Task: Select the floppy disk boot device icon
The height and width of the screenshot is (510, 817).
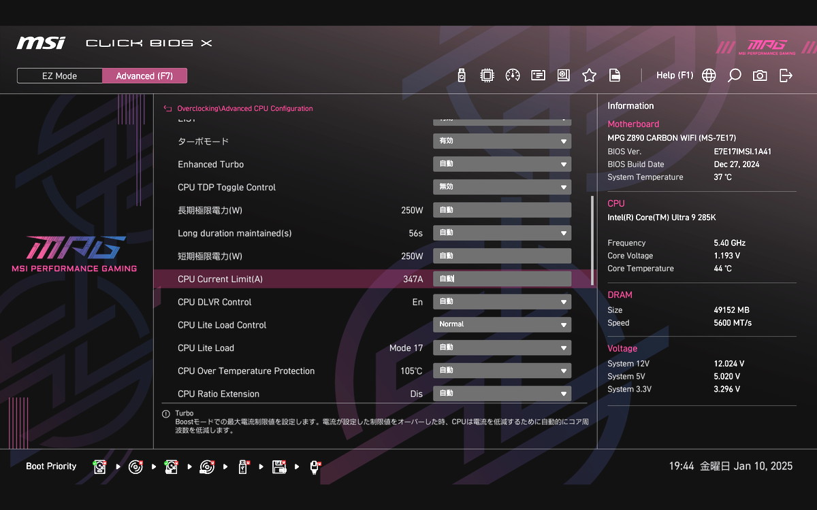Action: click(x=279, y=466)
